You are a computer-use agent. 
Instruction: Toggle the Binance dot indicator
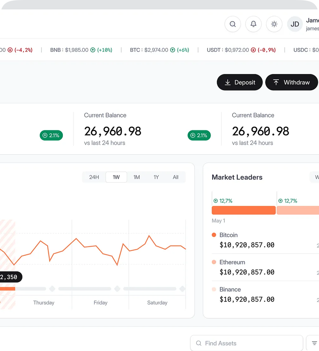click(x=214, y=289)
